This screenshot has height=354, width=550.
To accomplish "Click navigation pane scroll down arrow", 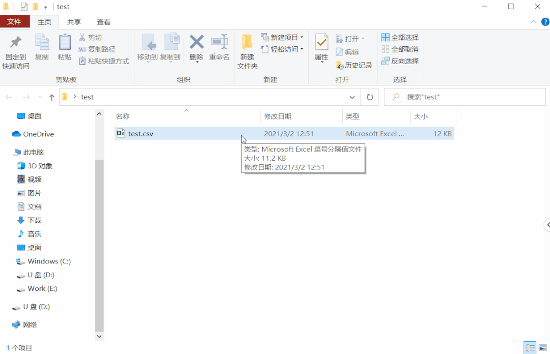I will [x=99, y=337].
